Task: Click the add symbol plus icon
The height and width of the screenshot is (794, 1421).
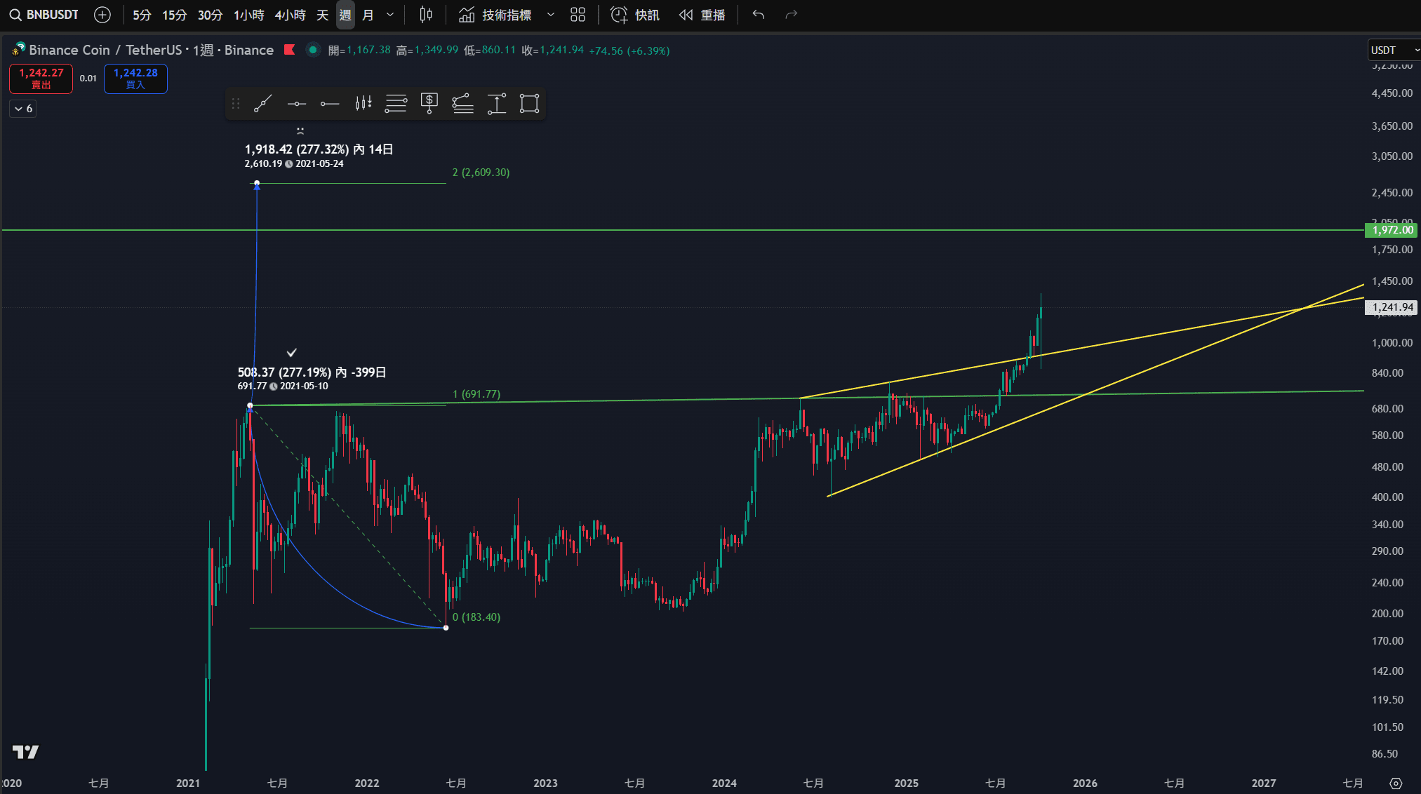Action: 102,15
